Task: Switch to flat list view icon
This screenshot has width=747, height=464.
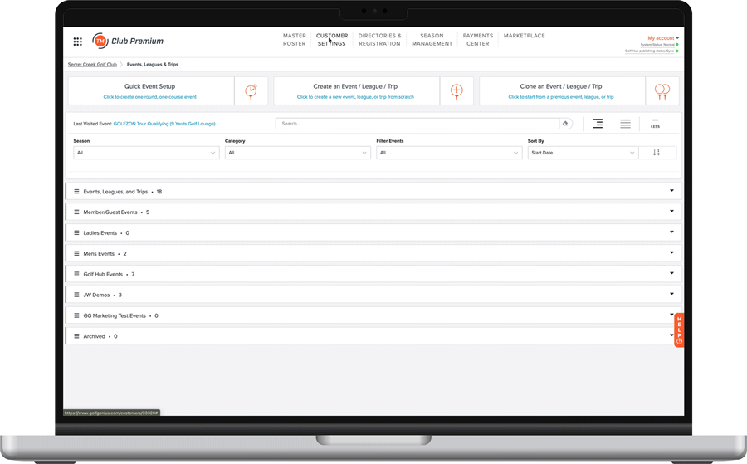Action: coord(626,124)
